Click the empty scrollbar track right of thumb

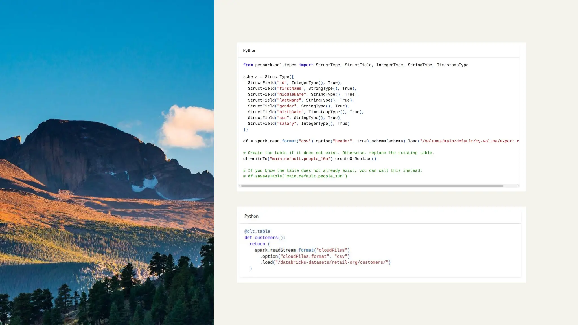click(510, 186)
